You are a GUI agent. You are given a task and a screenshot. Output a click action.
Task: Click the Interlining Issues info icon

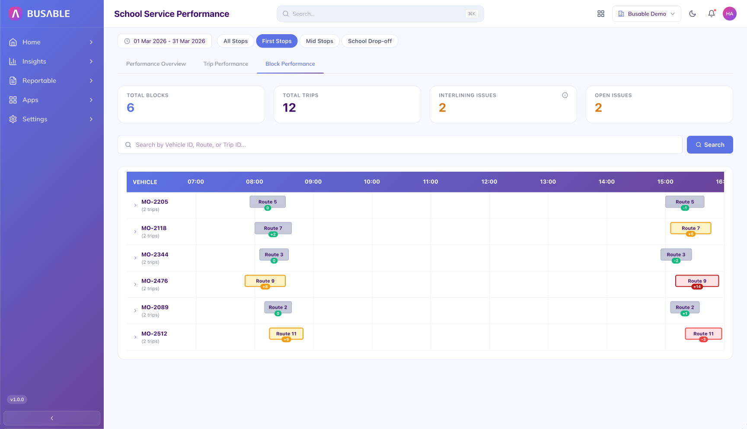click(565, 95)
